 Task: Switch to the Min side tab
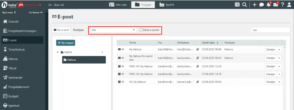[x=118, y=5]
